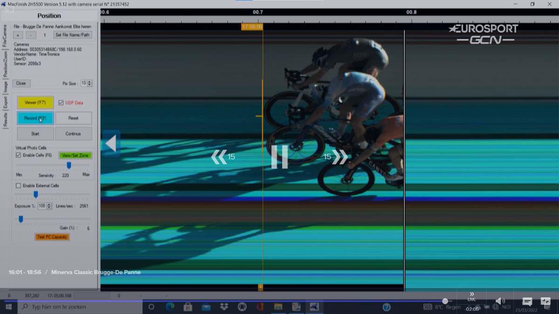Click the plus button next to file number

(x=18, y=35)
